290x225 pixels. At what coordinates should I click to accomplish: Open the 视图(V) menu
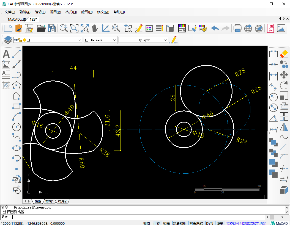pyautogui.click(x=55, y=12)
